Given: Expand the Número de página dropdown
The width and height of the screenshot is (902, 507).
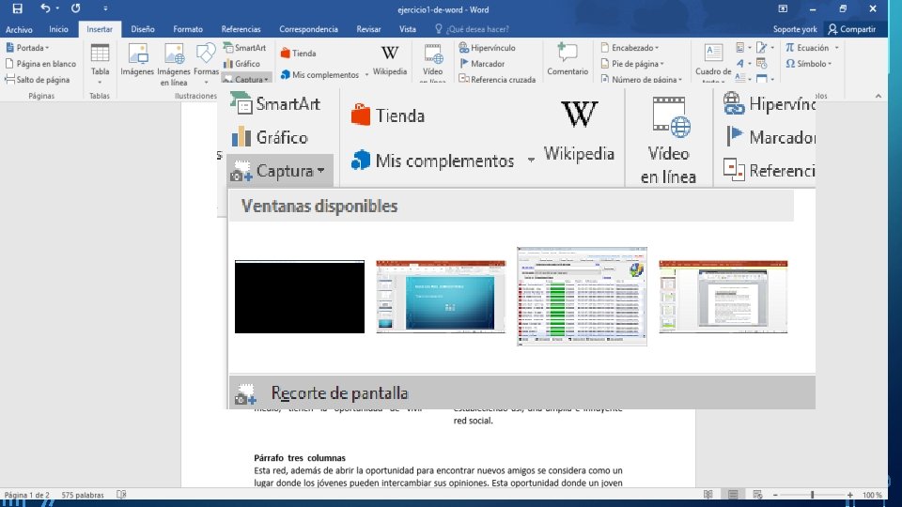Looking at the screenshot, I should (642, 79).
